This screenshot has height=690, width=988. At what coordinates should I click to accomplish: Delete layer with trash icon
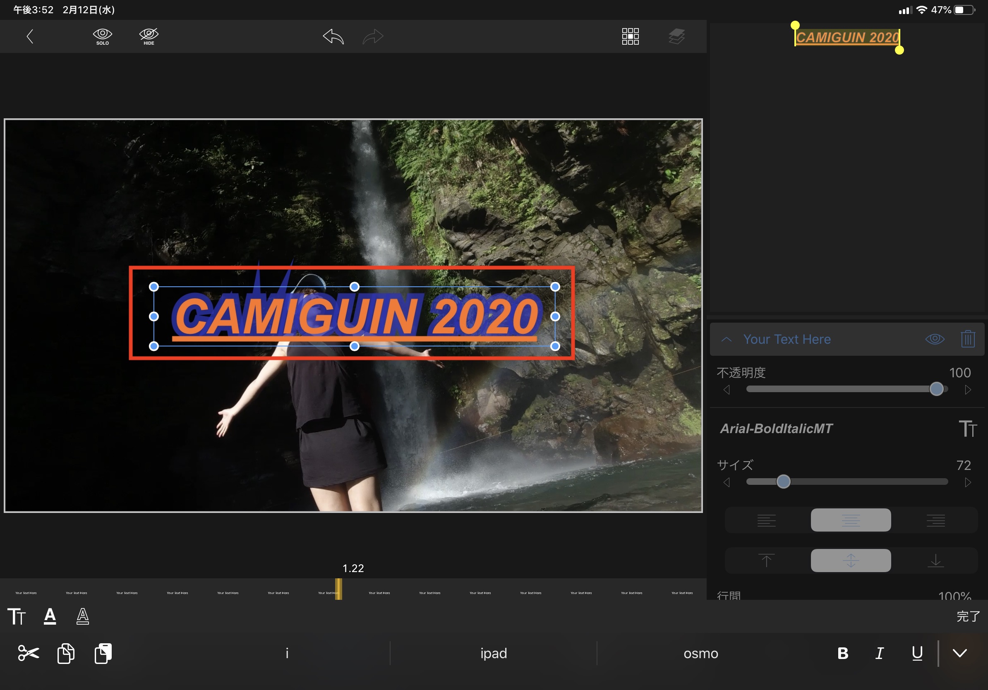pyautogui.click(x=967, y=339)
